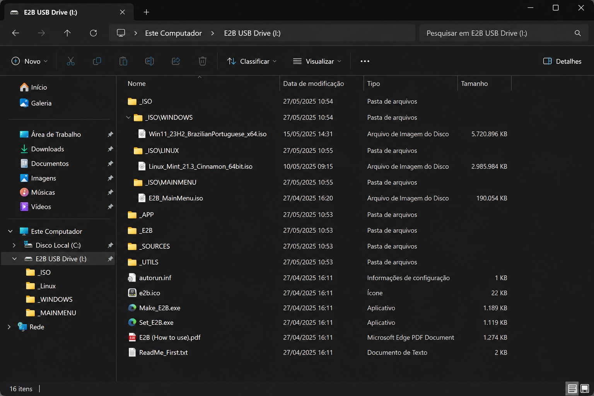Select the Make_E2B.exe application icon
This screenshot has width=594, height=396.
click(132, 308)
